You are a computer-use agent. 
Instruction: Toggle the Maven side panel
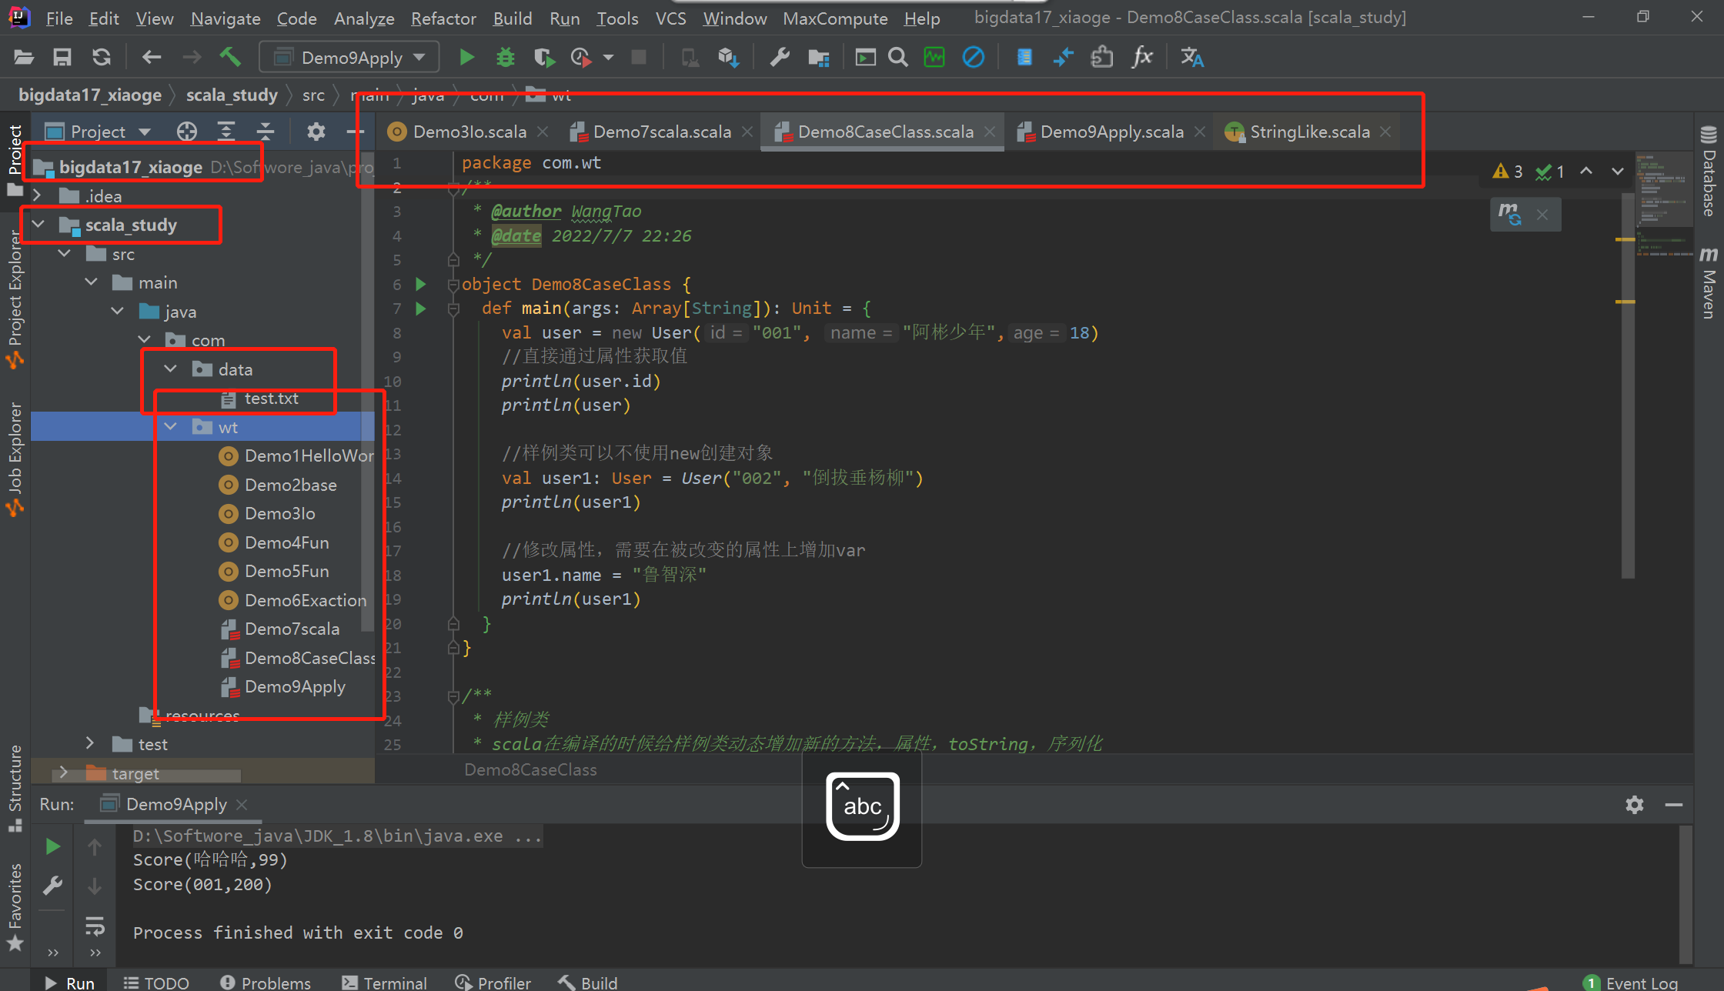pyautogui.click(x=1709, y=283)
